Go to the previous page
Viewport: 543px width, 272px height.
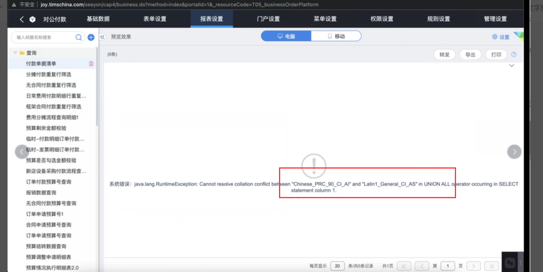point(422,266)
